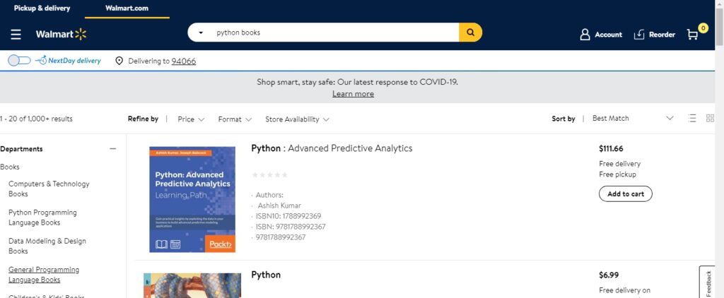Switch to Pickup & delivery tab

tap(42, 8)
